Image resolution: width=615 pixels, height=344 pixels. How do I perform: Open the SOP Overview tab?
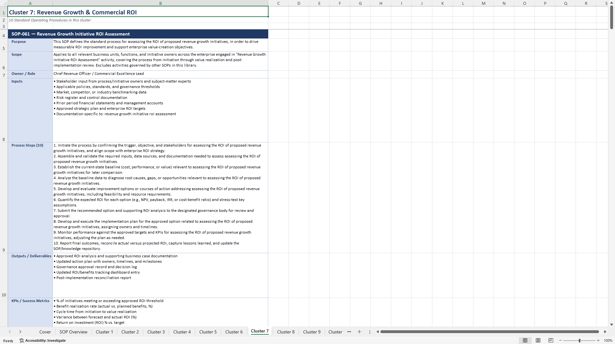pos(73,332)
